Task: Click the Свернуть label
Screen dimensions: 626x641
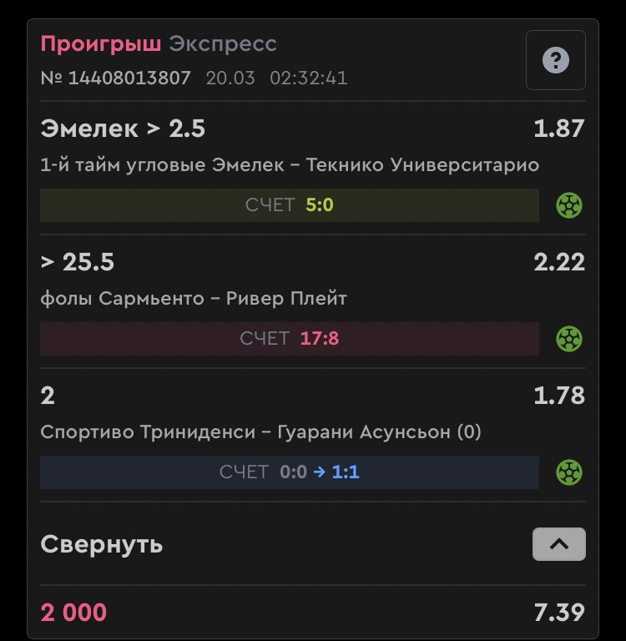Action: tap(102, 545)
